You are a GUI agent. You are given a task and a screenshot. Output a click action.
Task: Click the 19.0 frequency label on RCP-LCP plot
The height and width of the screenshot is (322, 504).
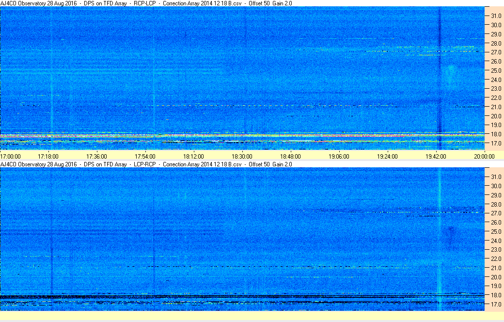(x=496, y=125)
